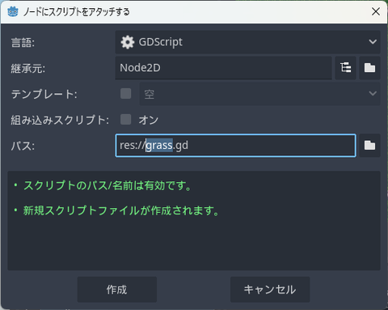Click the 新規スクリプトファイルが作成されます message
The width and height of the screenshot is (388, 310).
[121, 210]
